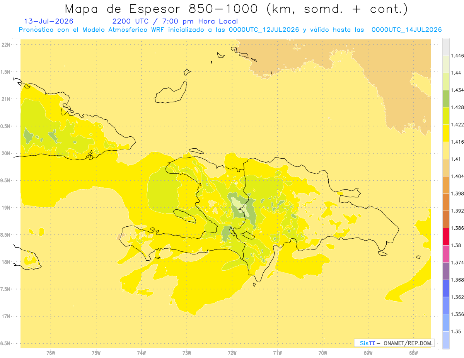Image resolution: width=464 pixels, height=358 pixels.
Task: Click the '2200 UTC / 7:00 pm Hora Local' text
Action: click(175, 22)
